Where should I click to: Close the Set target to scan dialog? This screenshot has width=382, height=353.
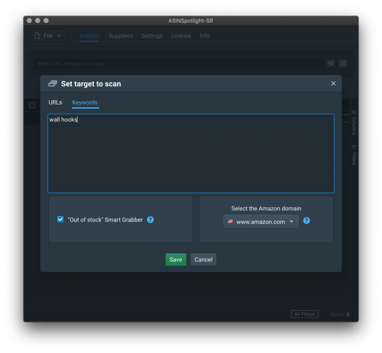tap(333, 84)
